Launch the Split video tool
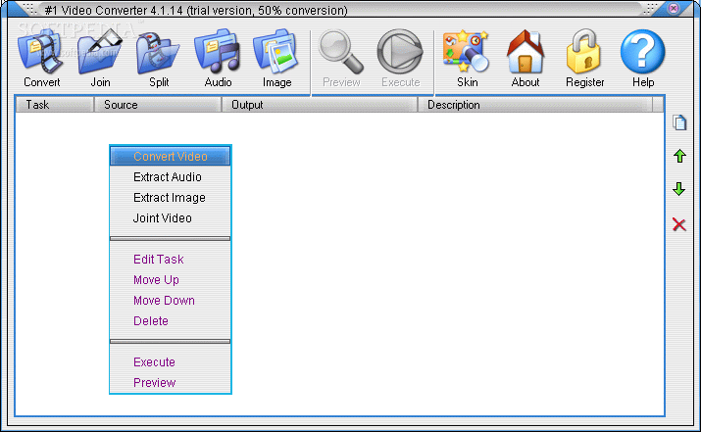 click(159, 58)
